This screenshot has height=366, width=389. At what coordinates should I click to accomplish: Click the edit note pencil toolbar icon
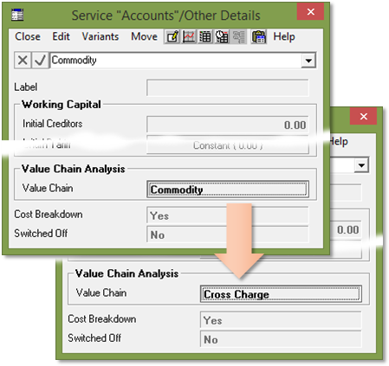(172, 36)
